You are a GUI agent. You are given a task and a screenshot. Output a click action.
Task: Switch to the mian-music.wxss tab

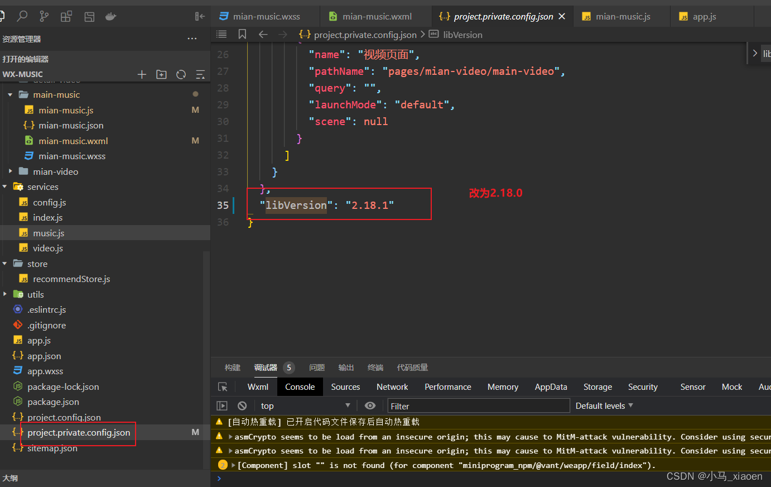pos(266,16)
